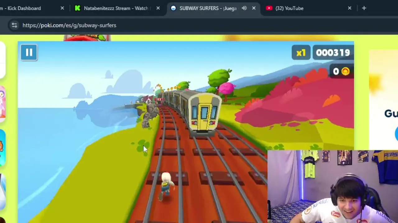Click the gold coin counter icon
Image resolution: width=398 pixels, height=223 pixels.
pos(345,71)
